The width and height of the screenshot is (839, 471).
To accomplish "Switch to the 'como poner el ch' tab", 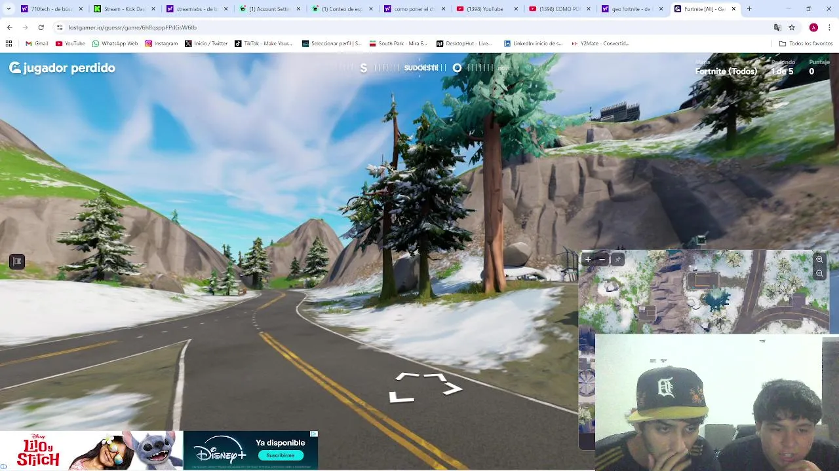I will pyautogui.click(x=414, y=9).
